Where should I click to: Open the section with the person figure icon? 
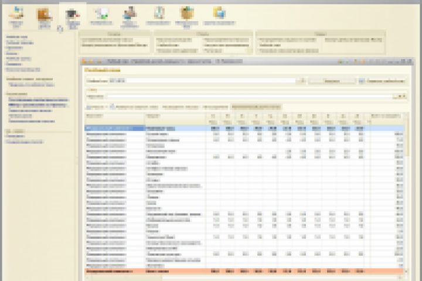[130, 16]
